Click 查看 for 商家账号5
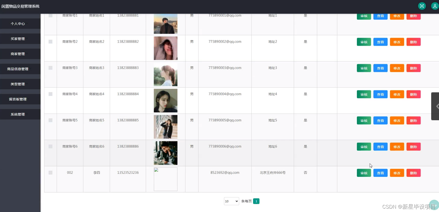The image size is (439, 212). pyautogui.click(x=380, y=121)
